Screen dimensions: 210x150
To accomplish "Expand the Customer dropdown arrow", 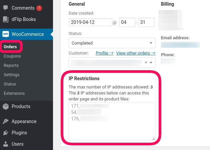I will [x=151, y=62].
